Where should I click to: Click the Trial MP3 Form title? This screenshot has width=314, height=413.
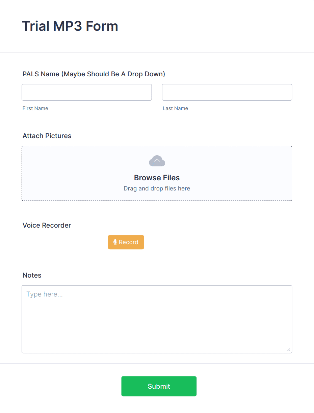pos(70,26)
